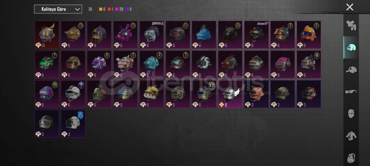Select the Esports-labeled helmet skin

coord(256,34)
